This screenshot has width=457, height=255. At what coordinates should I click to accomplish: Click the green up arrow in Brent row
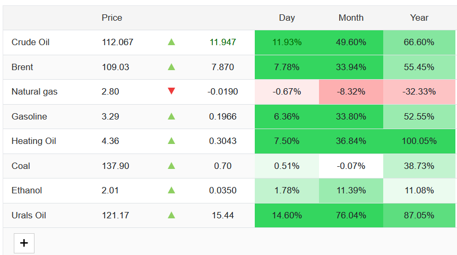pyautogui.click(x=171, y=67)
